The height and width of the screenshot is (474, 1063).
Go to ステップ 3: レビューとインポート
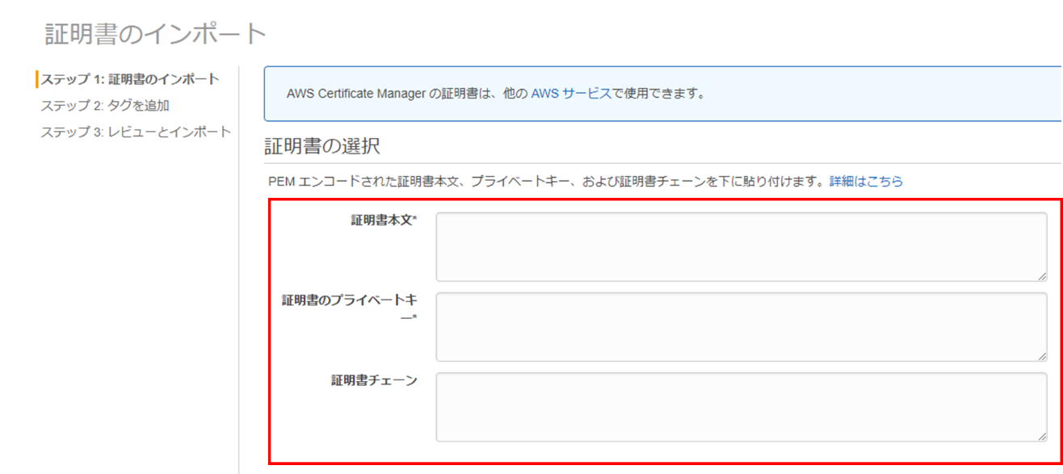[x=136, y=132]
